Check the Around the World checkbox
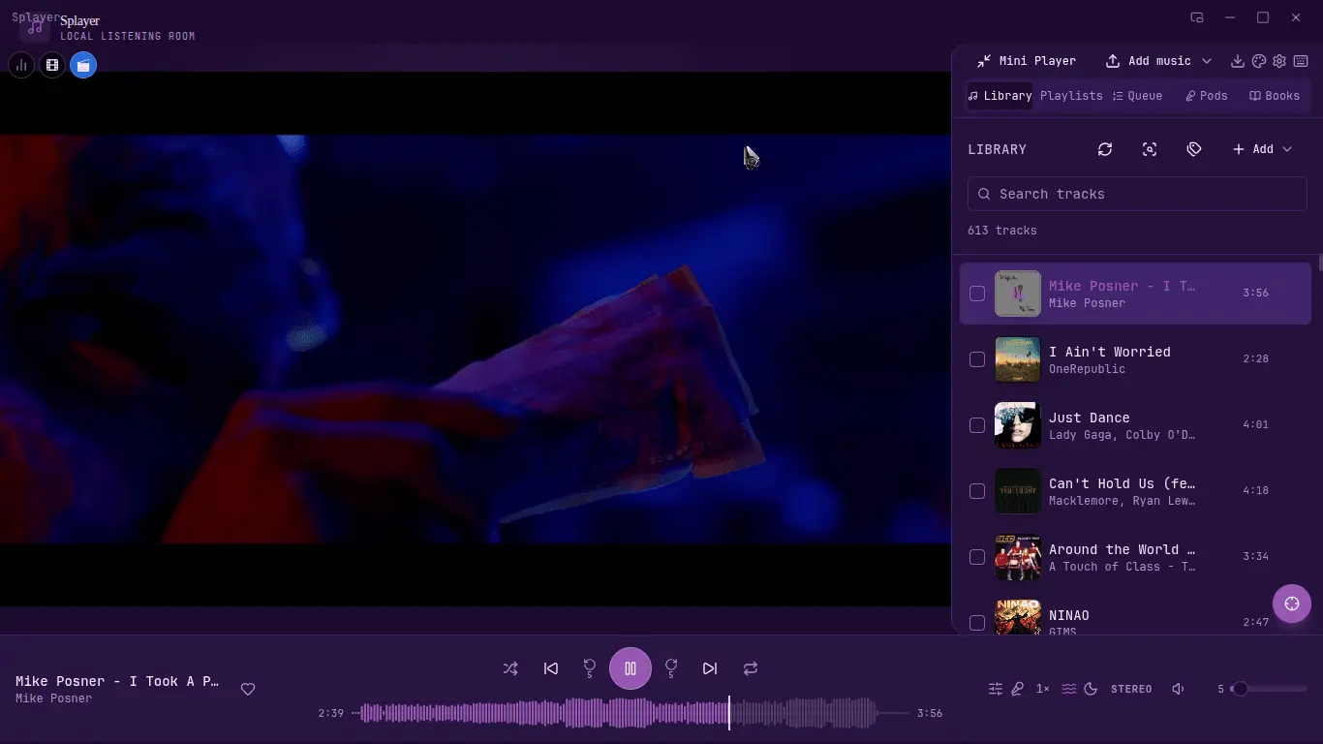1323x744 pixels. point(977,557)
